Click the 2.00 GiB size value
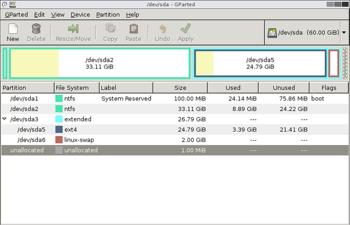 193,140
